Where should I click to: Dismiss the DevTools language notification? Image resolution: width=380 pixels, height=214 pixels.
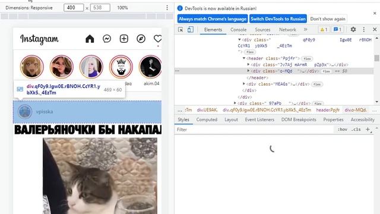(x=375, y=13)
